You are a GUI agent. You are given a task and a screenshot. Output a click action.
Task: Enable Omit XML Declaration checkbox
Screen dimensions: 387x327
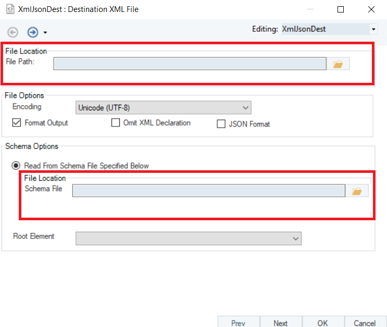pos(116,123)
